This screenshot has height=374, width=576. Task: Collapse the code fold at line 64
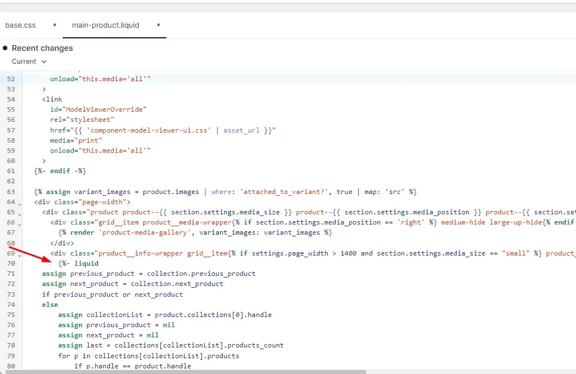point(20,204)
